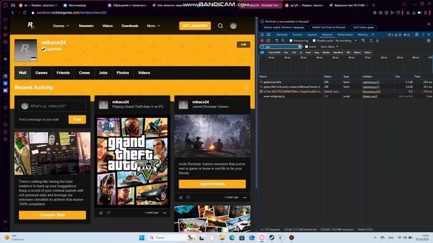Open the DevTools settings gear in tab bar
The height and width of the screenshot is (243, 433).
[x=417, y=34]
